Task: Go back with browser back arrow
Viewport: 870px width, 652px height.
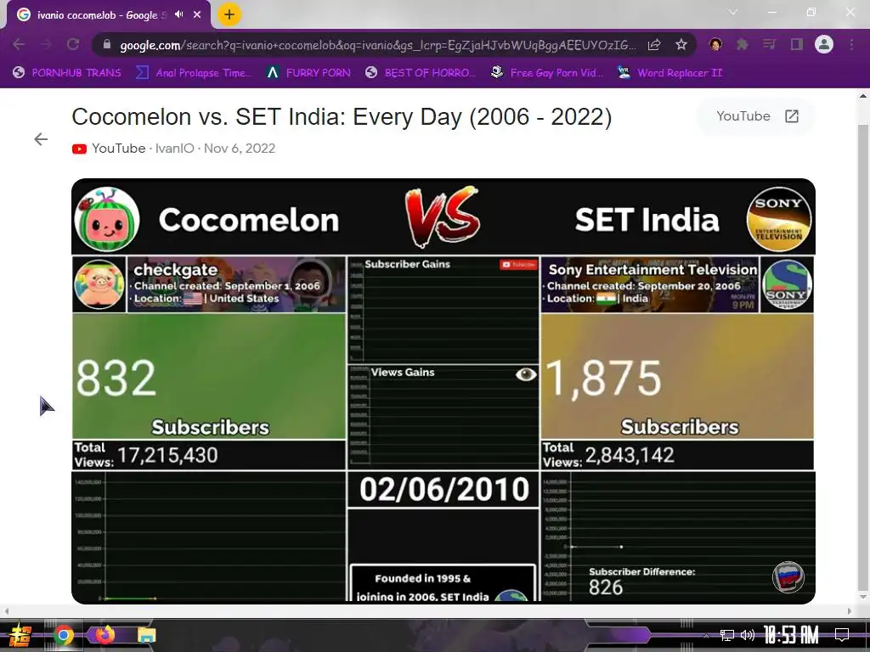Action: click(x=19, y=44)
